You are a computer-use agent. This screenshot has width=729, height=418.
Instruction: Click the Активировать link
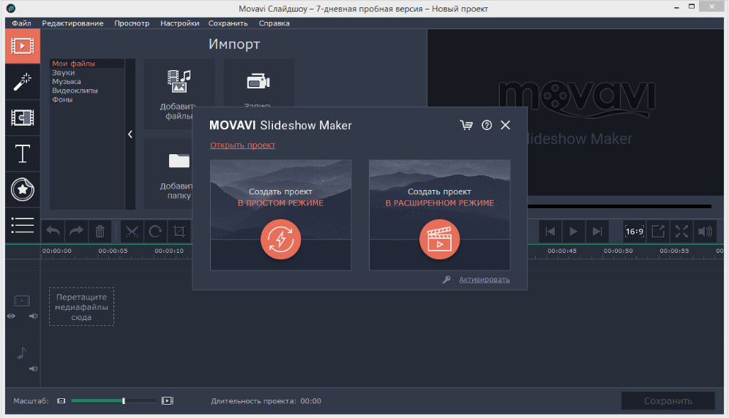click(485, 280)
